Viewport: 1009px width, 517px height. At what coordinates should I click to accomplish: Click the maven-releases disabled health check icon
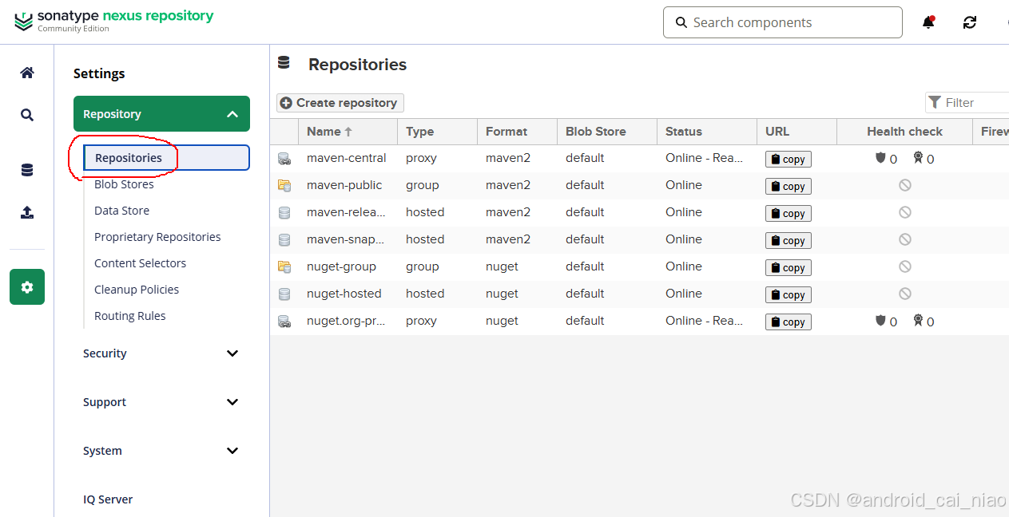tap(905, 212)
